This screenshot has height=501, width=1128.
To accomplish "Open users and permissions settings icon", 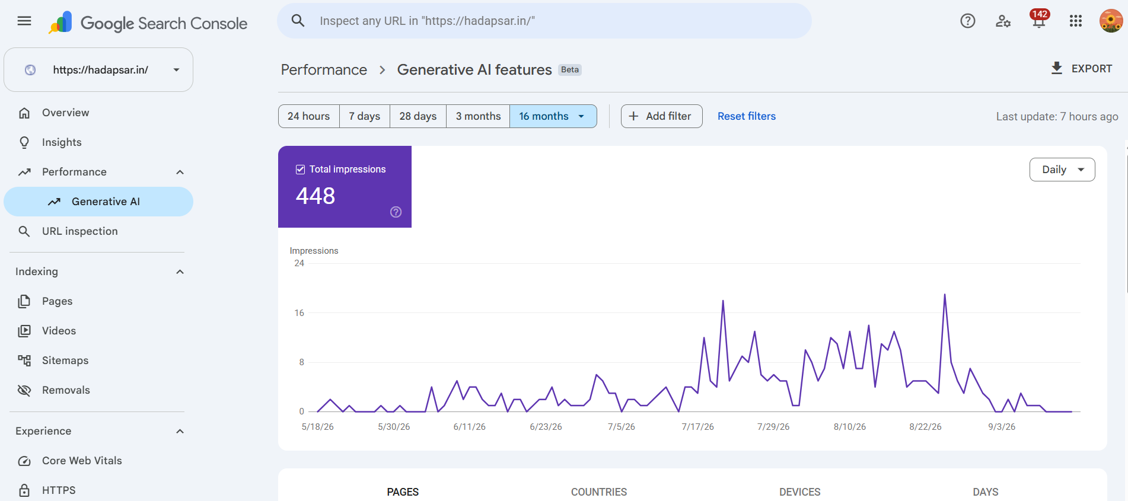I will point(1003,21).
